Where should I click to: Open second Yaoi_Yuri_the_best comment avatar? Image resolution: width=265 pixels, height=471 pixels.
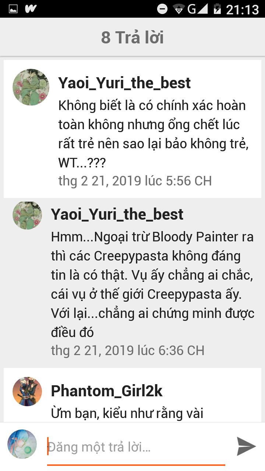[27, 216]
